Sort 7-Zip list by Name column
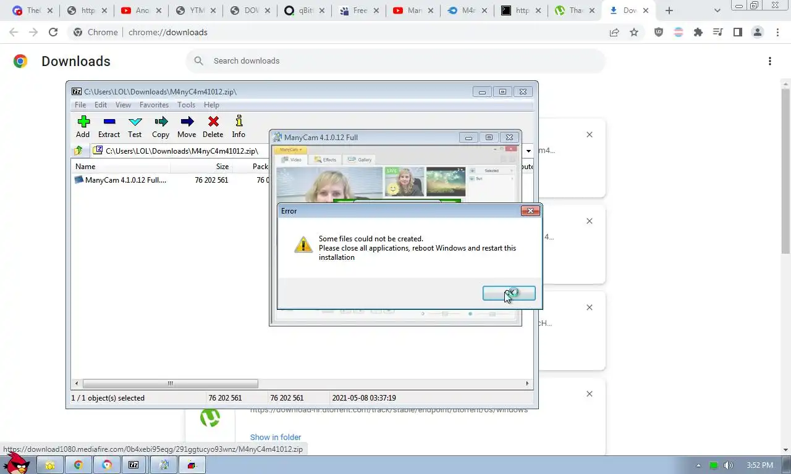This screenshot has width=791, height=474. click(121, 167)
